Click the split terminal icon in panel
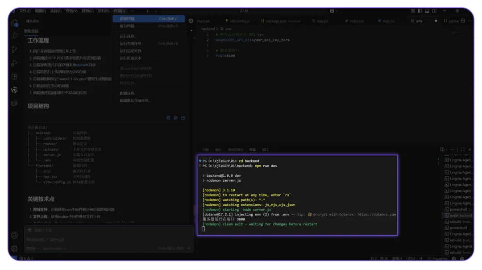This screenshot has width=482, height=270. coord(442,150)
